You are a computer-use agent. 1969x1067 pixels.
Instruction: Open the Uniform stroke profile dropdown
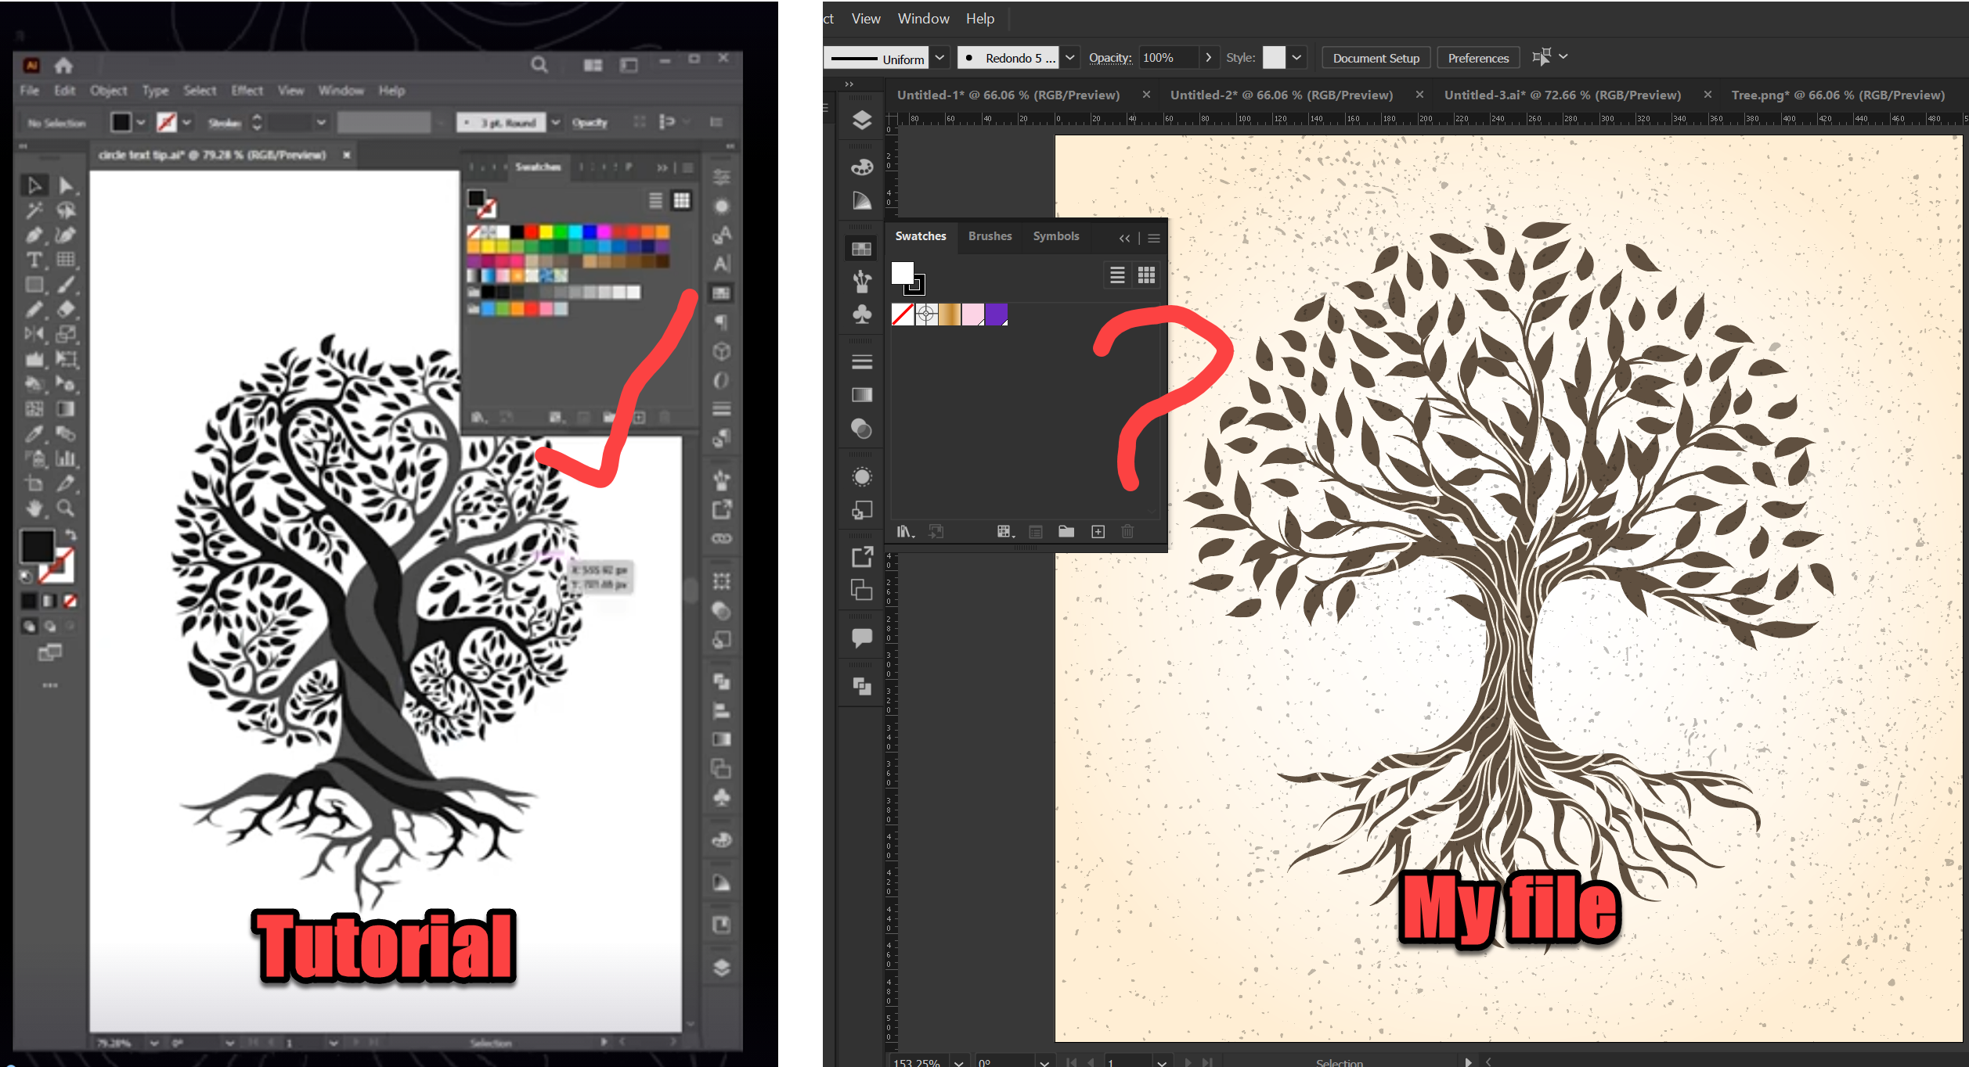point(938,57)
